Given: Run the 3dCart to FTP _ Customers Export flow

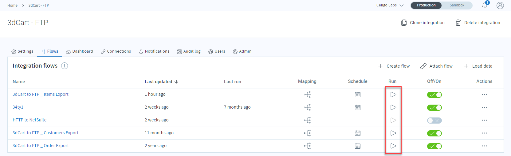Looking at the screenshot, I should click(x=393, y=133).
